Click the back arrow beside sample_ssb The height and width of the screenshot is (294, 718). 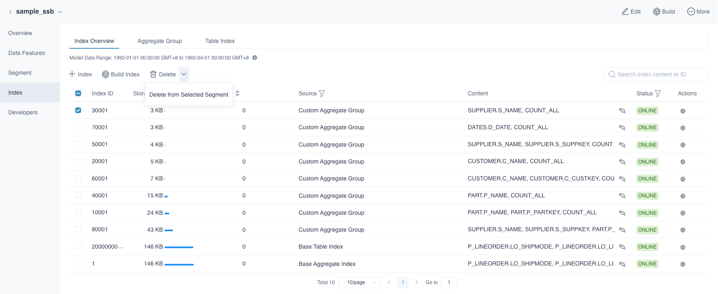(10, 12)
